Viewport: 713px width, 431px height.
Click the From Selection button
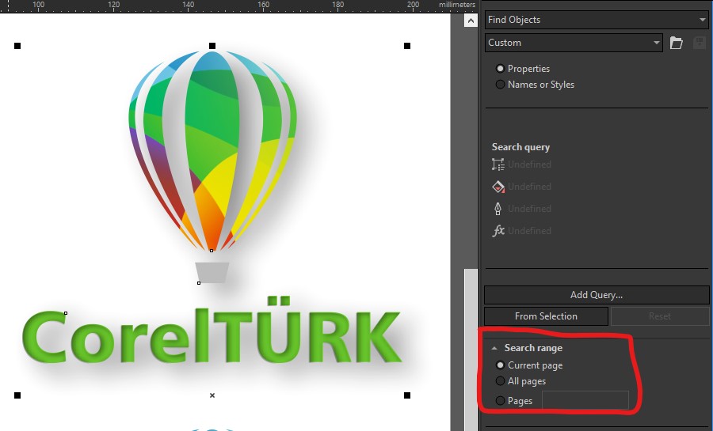(x=546, y=316)
